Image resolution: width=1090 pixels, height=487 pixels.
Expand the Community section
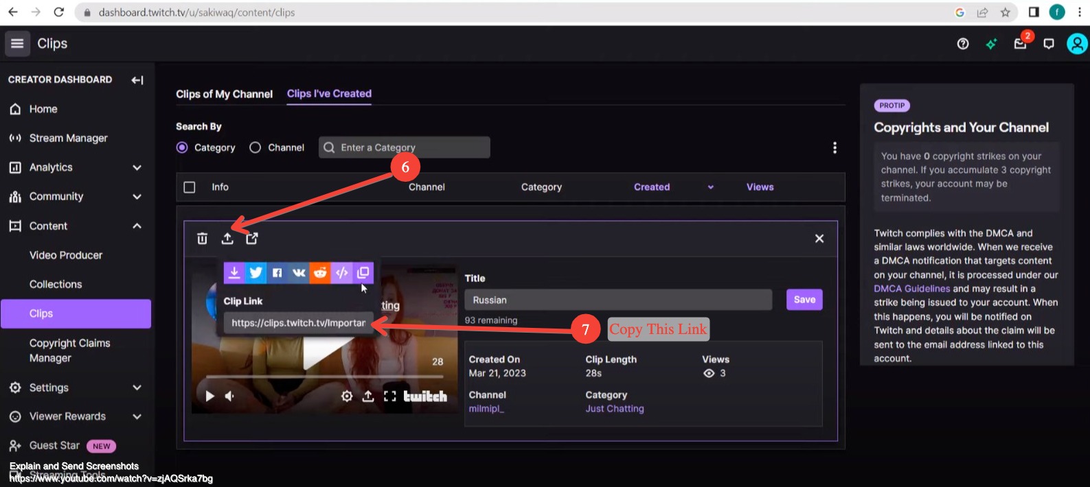[137, 197]
